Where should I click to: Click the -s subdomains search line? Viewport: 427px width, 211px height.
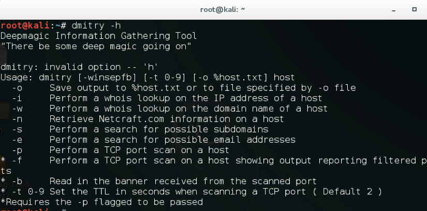click(x=140, y=129)
